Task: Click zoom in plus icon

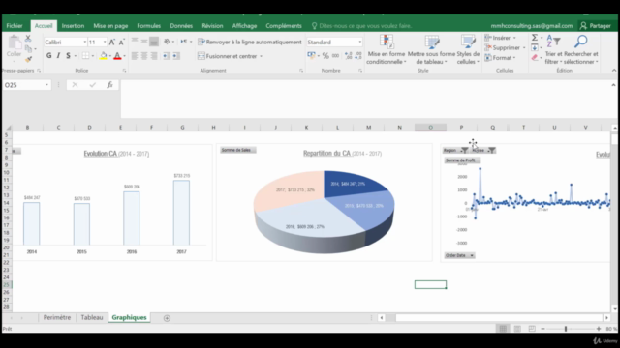Action: (x=599, y=329)
